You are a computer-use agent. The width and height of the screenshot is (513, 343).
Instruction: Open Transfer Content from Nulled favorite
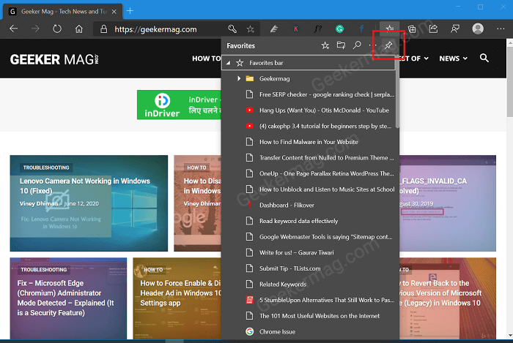(310, 158)
